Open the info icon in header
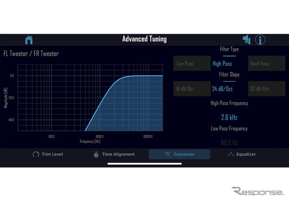 (x=261, y=40)
